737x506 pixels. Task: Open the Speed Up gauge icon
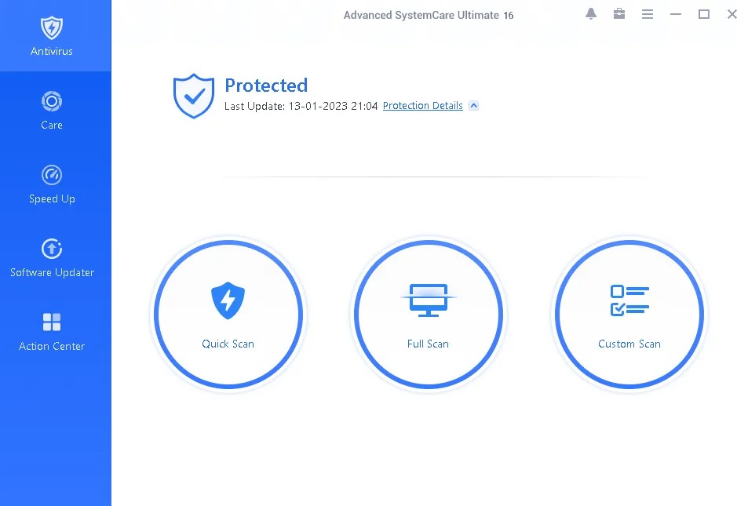(52, 175)
